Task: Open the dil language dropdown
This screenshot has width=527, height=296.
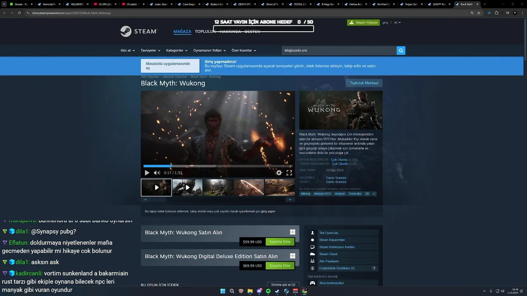Action: pos(397,23)
